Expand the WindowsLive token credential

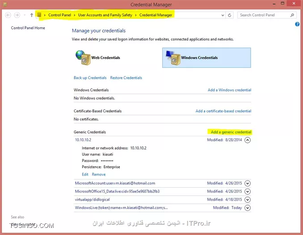point(248,208)
